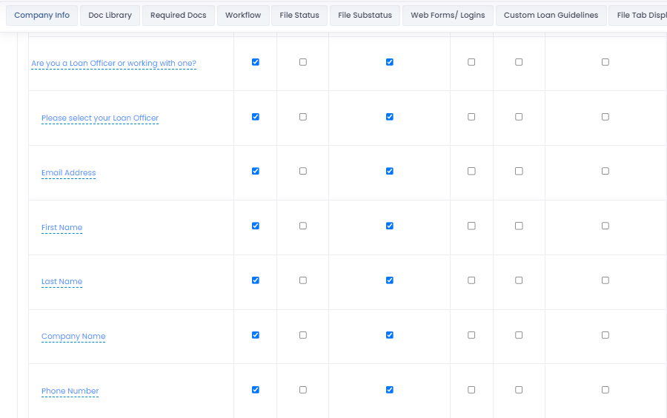Check second checkbox in Email Address row
The height and width of the screenshot is (418, 667).
pos(303,171)
